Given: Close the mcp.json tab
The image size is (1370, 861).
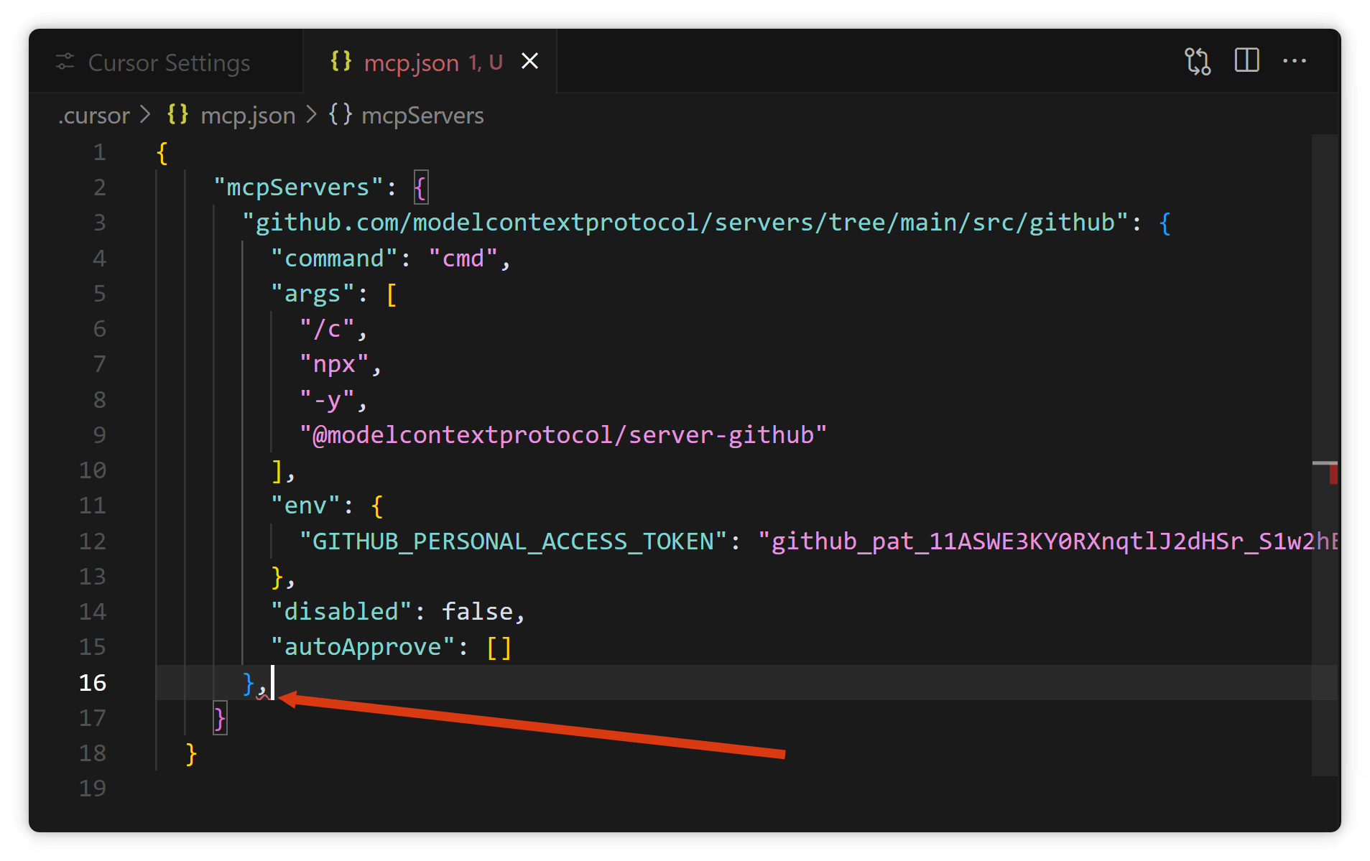Looking at the screenshot, I should [x=529, y=61].
